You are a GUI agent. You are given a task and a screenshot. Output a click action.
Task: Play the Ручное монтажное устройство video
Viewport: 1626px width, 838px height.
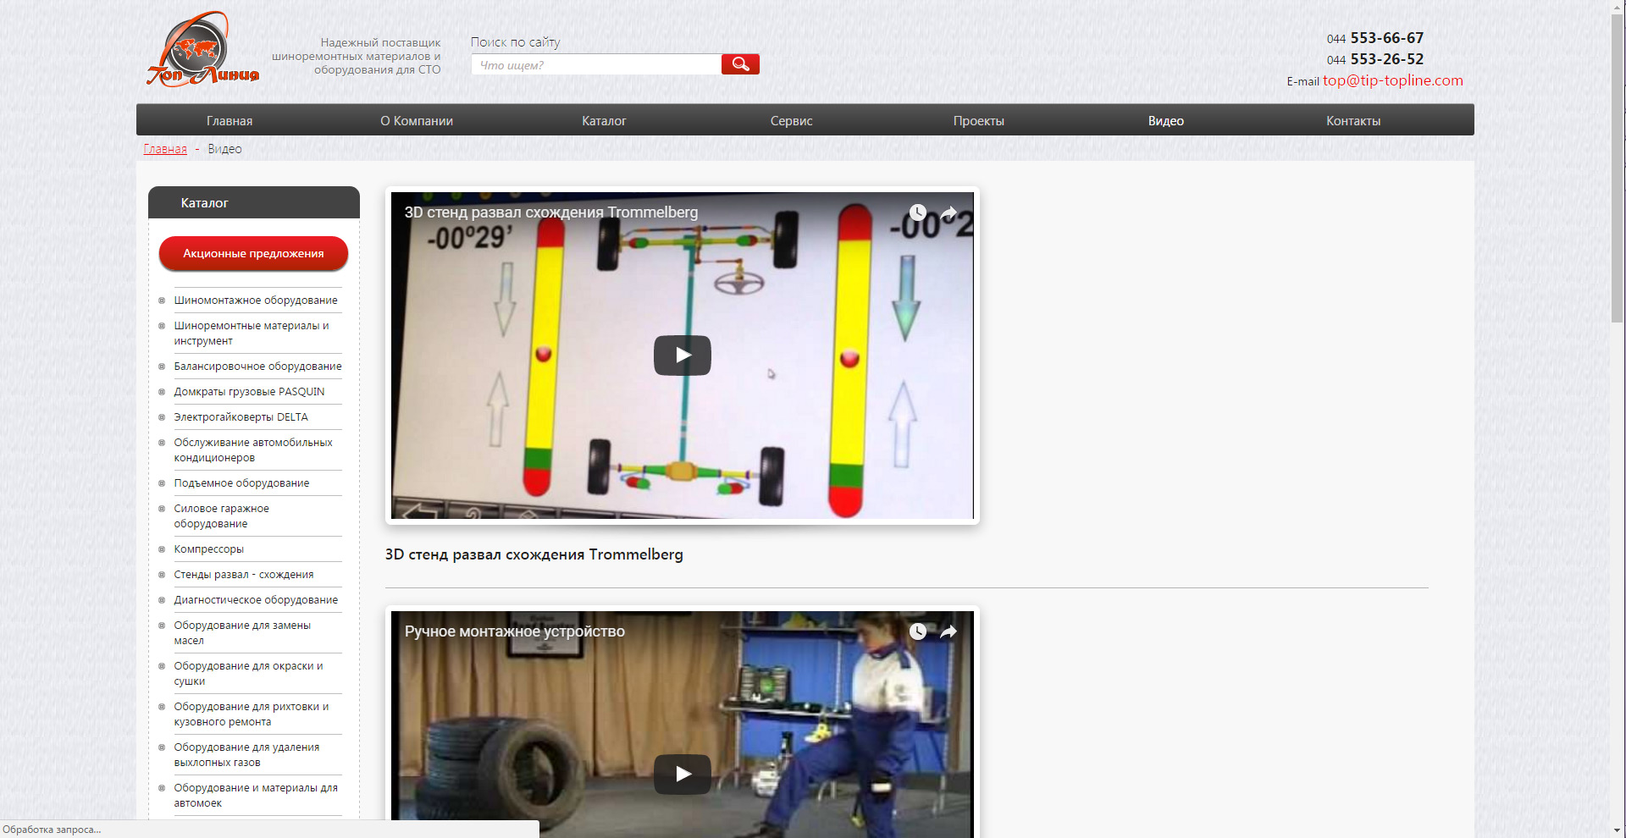(x=682, y=774)
